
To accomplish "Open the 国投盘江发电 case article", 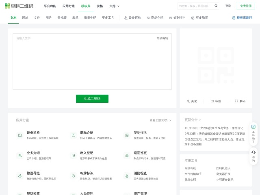I will (x=214, y=142).
